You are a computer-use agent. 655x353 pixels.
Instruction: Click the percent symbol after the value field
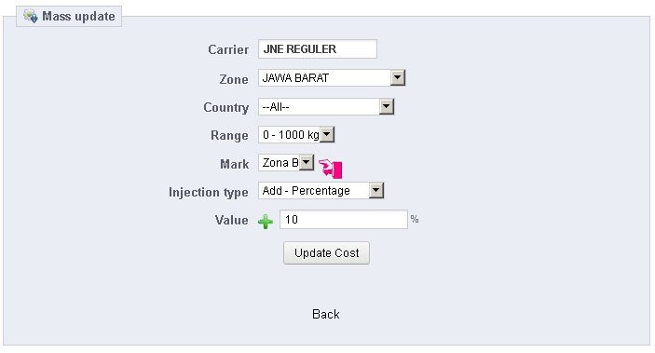415,219
